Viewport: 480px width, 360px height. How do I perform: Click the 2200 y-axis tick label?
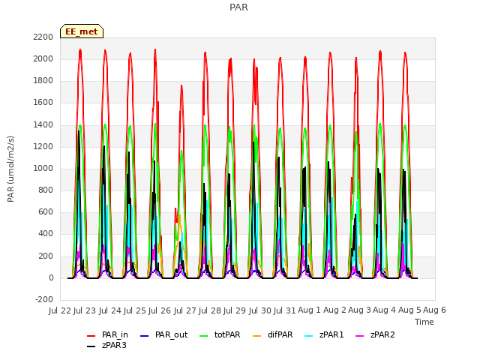[x=43, y=37]
